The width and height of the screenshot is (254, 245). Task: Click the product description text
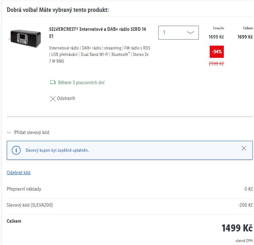click(100, 54)
